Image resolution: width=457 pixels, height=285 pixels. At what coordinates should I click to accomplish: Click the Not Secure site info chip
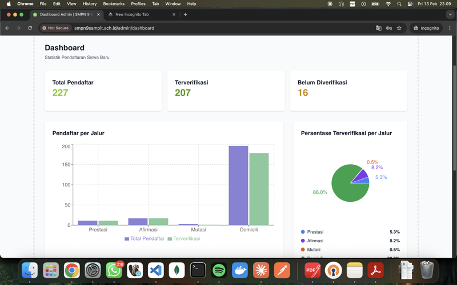55,28
